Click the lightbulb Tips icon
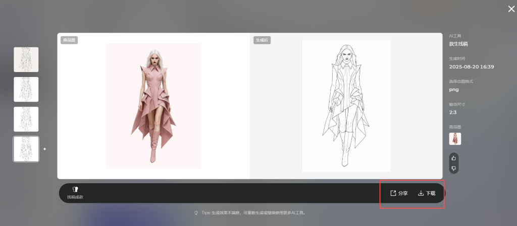This screenshot has height=226, width=517. (196, 213)
